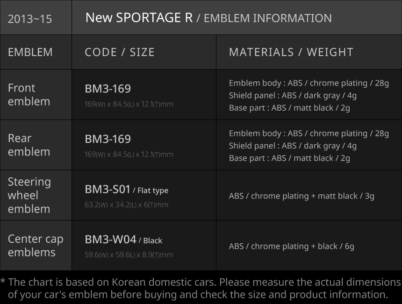Click the BM3-169 code in Rear emblem row
Viewport: 402px width, 304px height.
pyautogui.click(x=108, y=139)
